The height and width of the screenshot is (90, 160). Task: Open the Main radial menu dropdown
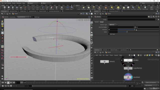[47, 3]
